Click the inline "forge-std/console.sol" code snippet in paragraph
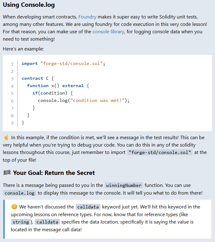215x242 pixels. pos(160,152)
